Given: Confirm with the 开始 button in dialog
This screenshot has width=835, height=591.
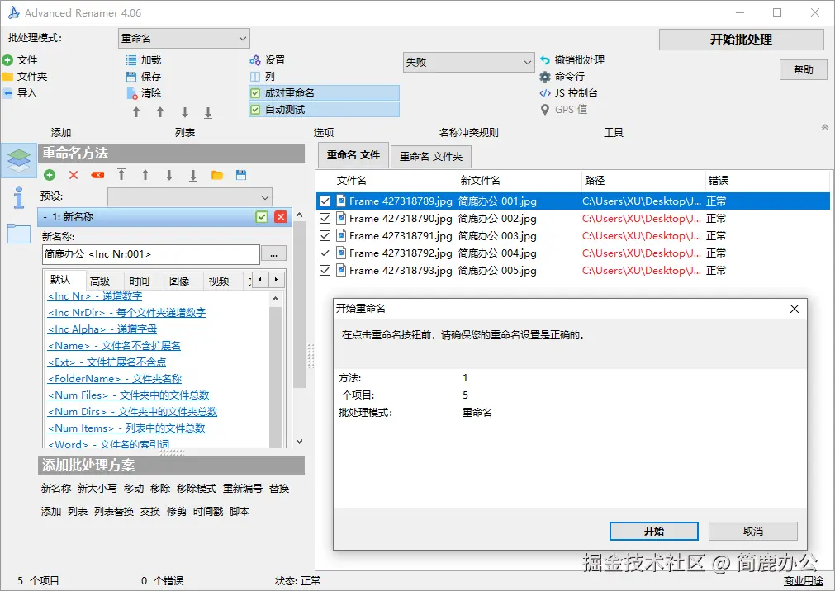Looking at the screenshot, I should click(x=653, y=531).
